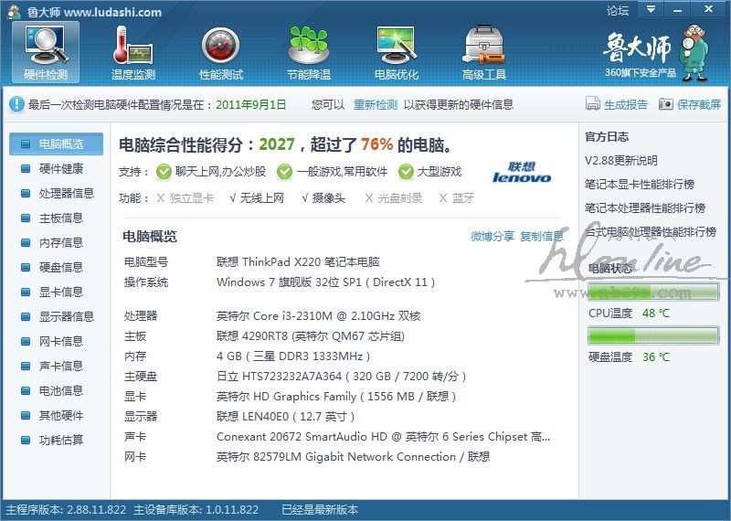Screen dimensions: 731x521
Task: Click the 硬盘温度 progress bar
Action: coord(652,335)
